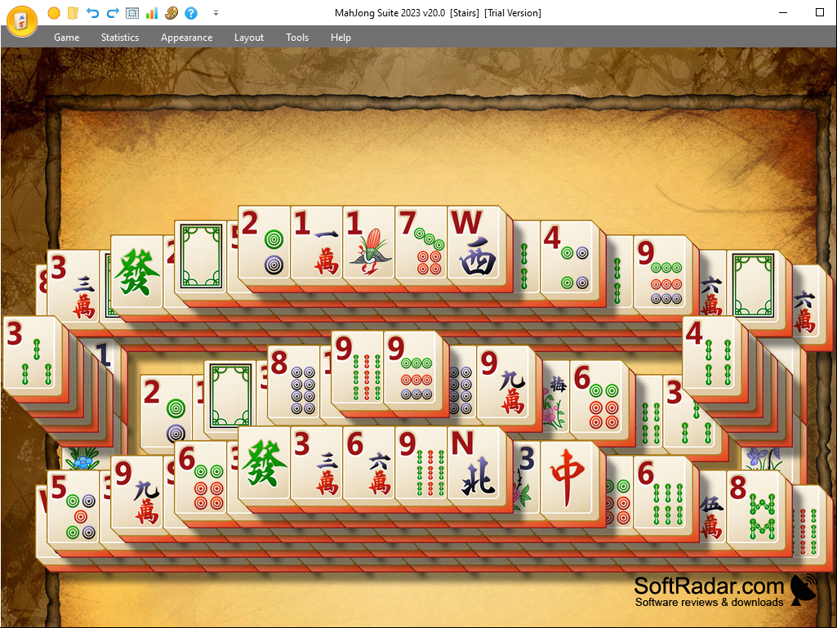Open the Statistics menu
This screenshot has height=628, width=837.
coord(120,38)
